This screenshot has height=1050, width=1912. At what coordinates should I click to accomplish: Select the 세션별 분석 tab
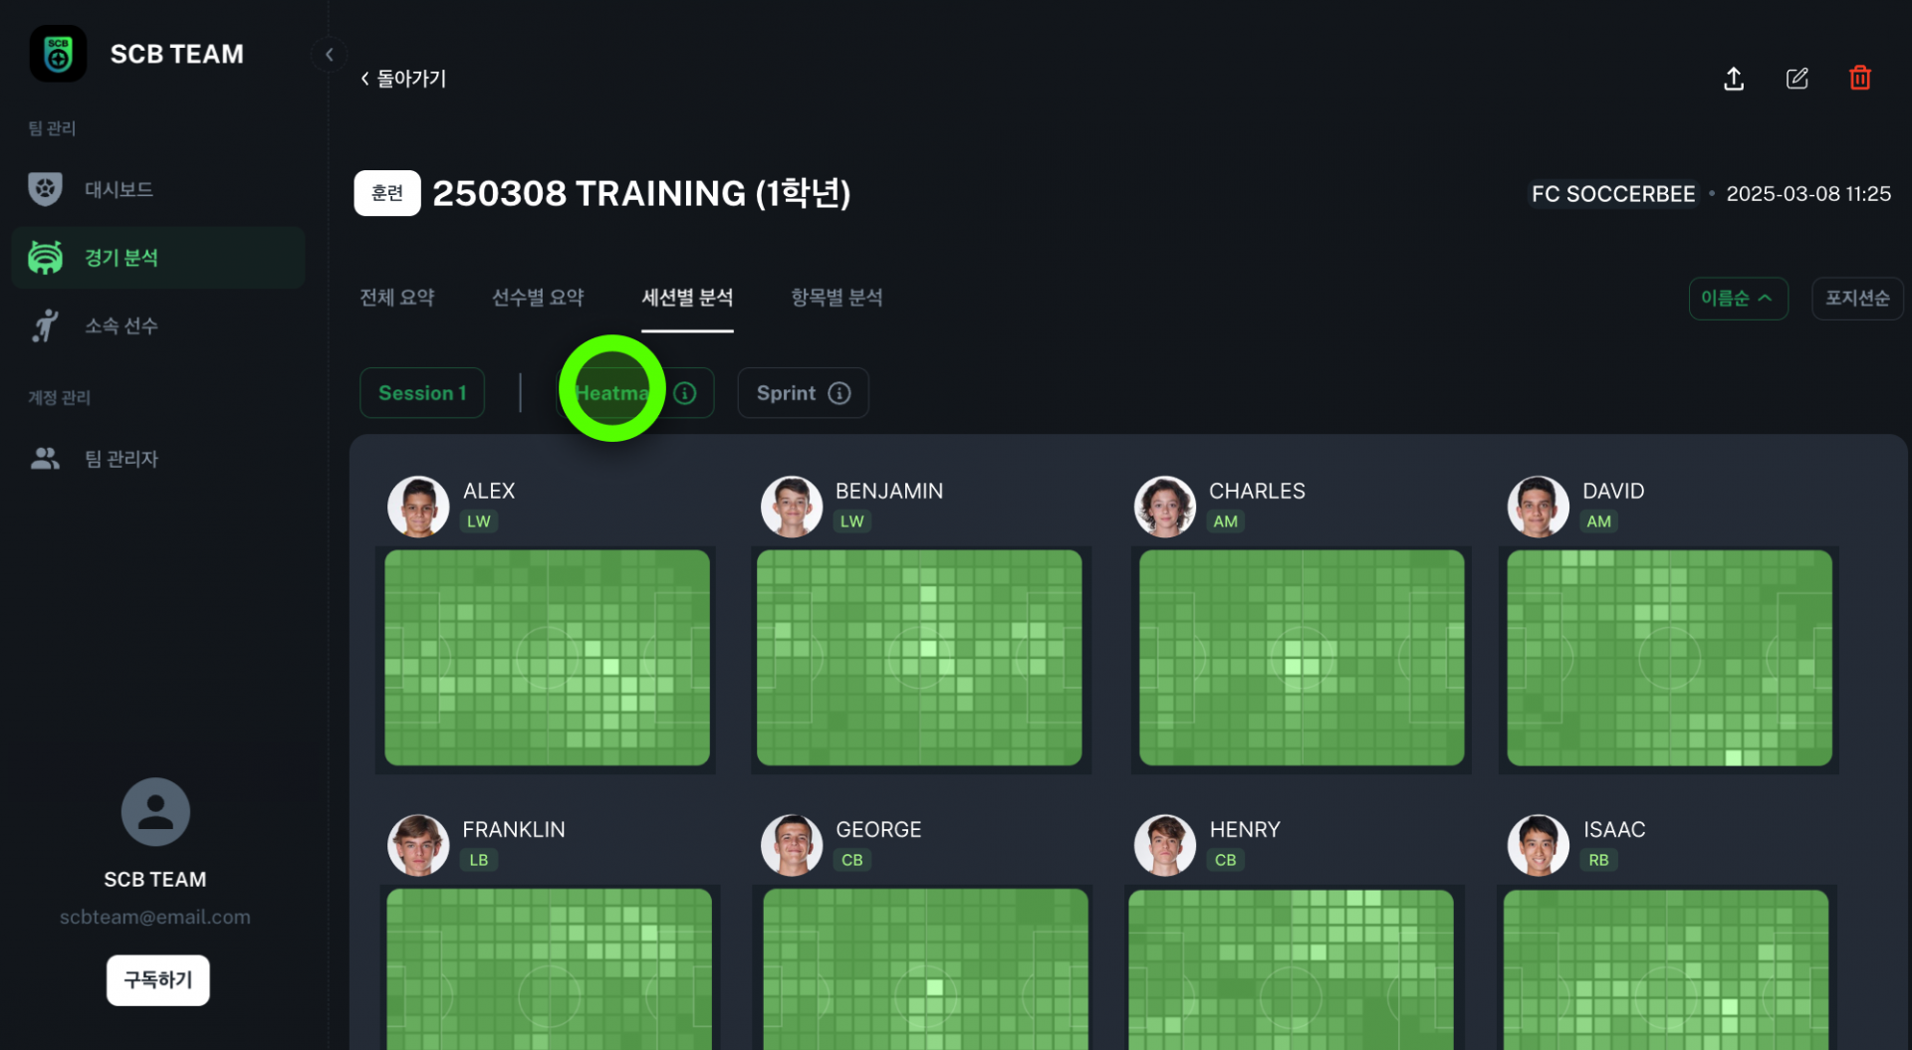click(x=687, y=298)
